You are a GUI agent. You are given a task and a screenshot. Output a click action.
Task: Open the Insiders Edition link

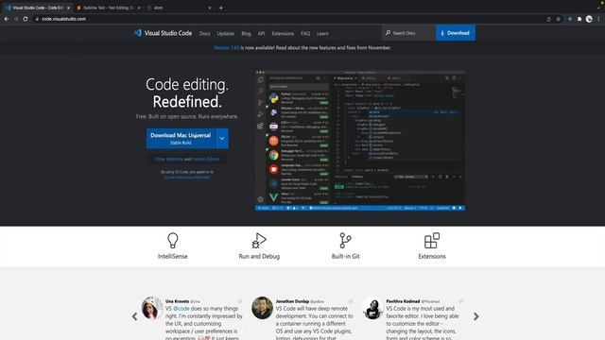point(206,159)
